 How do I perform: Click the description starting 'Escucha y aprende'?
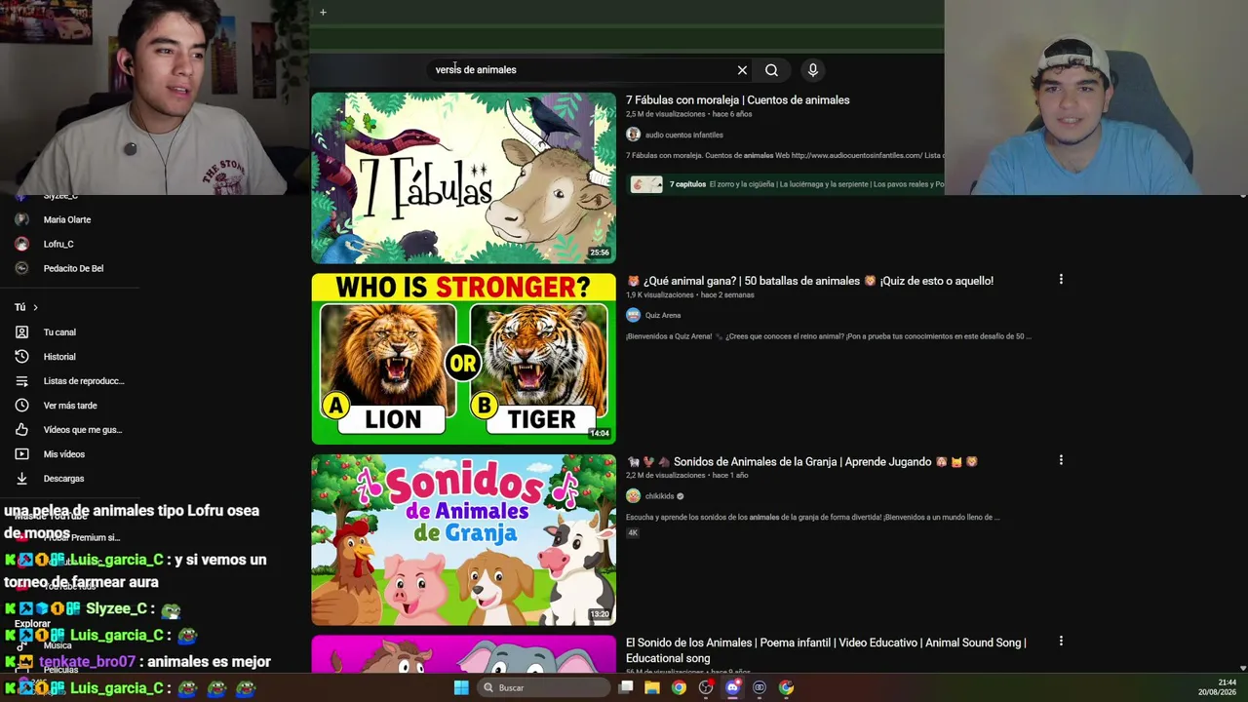813,518
